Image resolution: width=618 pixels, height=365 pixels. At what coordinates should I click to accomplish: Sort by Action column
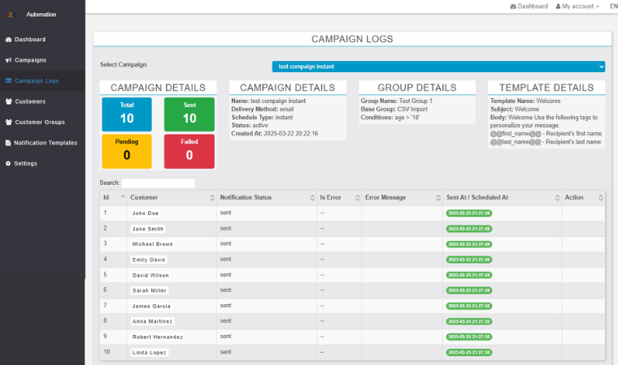[583, 197]
